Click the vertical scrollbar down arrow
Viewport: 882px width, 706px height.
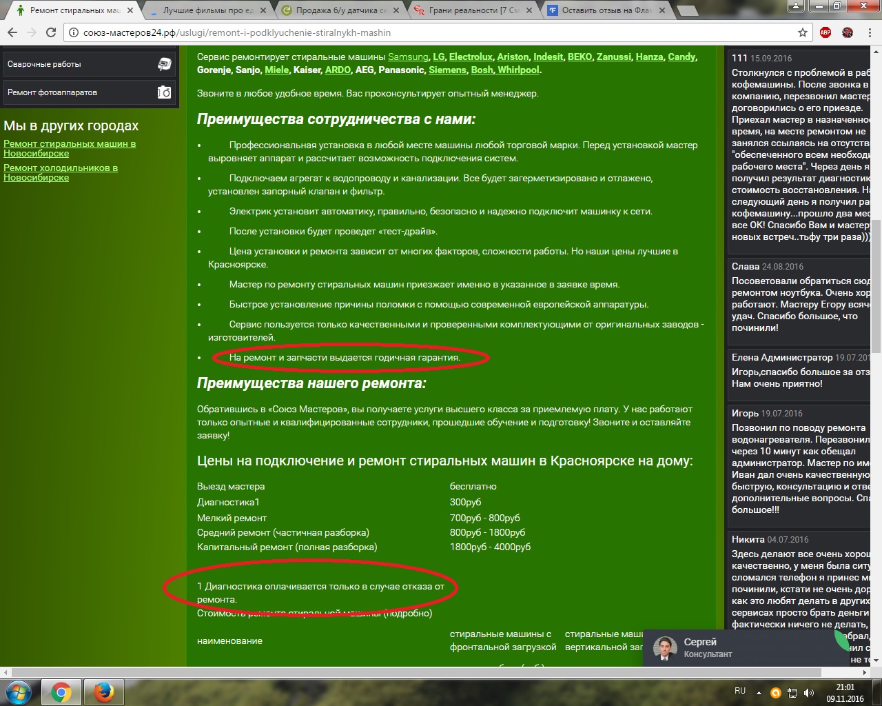876,661
